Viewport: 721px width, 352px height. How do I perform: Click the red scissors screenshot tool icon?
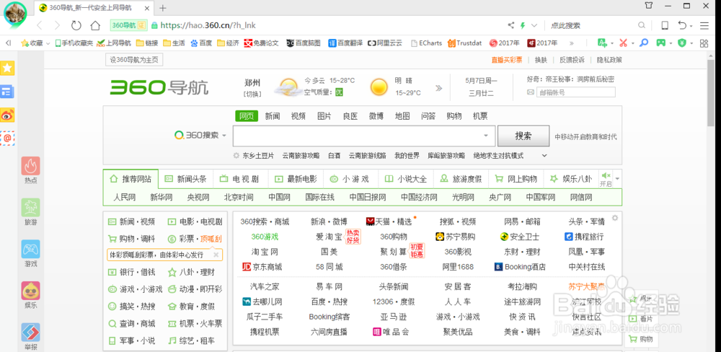point(623,43)
